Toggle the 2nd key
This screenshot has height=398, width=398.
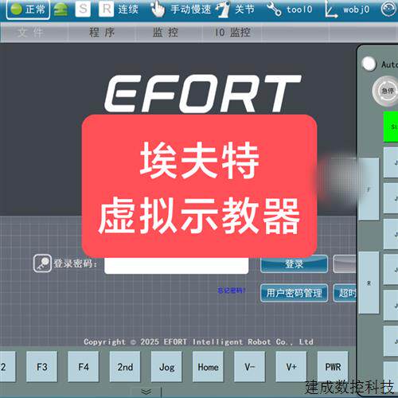tap(125, 367)
